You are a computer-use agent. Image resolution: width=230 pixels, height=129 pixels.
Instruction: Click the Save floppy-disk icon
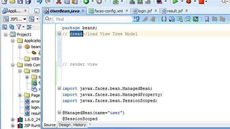point(20,1)
